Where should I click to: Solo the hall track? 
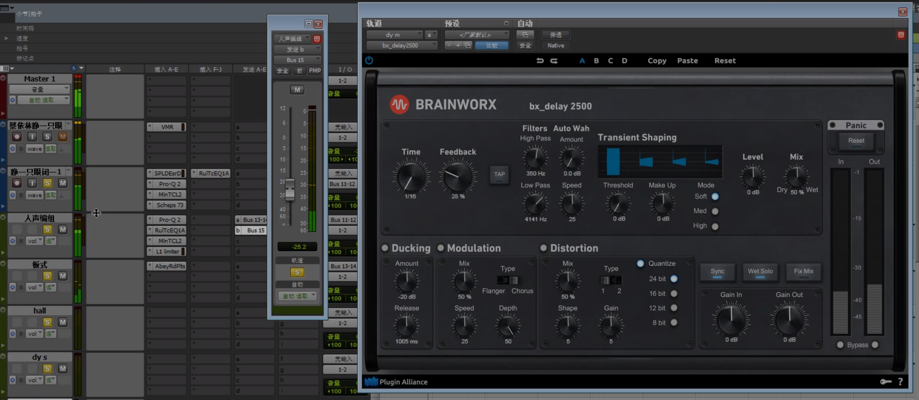point(47,322)
